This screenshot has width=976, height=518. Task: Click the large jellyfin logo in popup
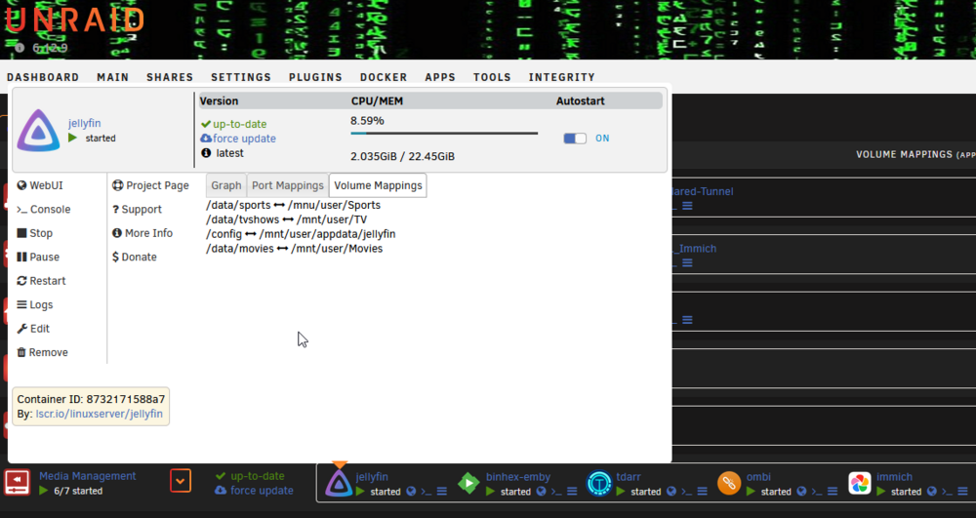coord(39,130)
